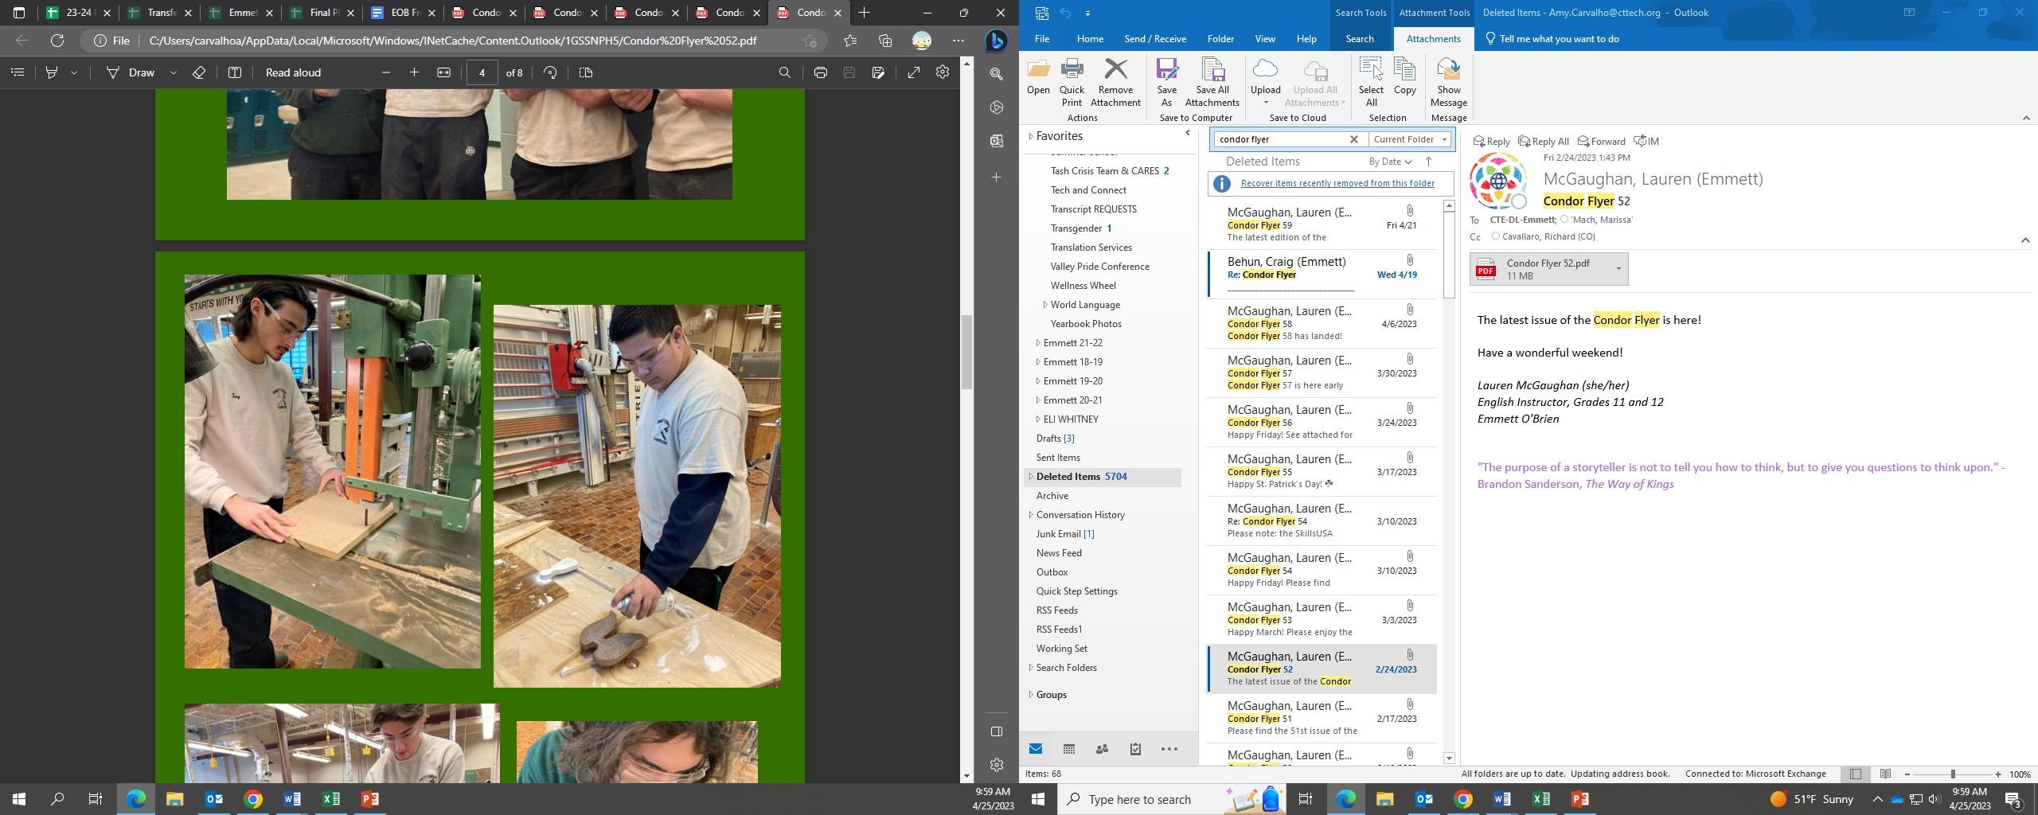Open the Send / Receive tab
The width and height of the screenshot is (2038, 815).
(x=1155, y=39)
